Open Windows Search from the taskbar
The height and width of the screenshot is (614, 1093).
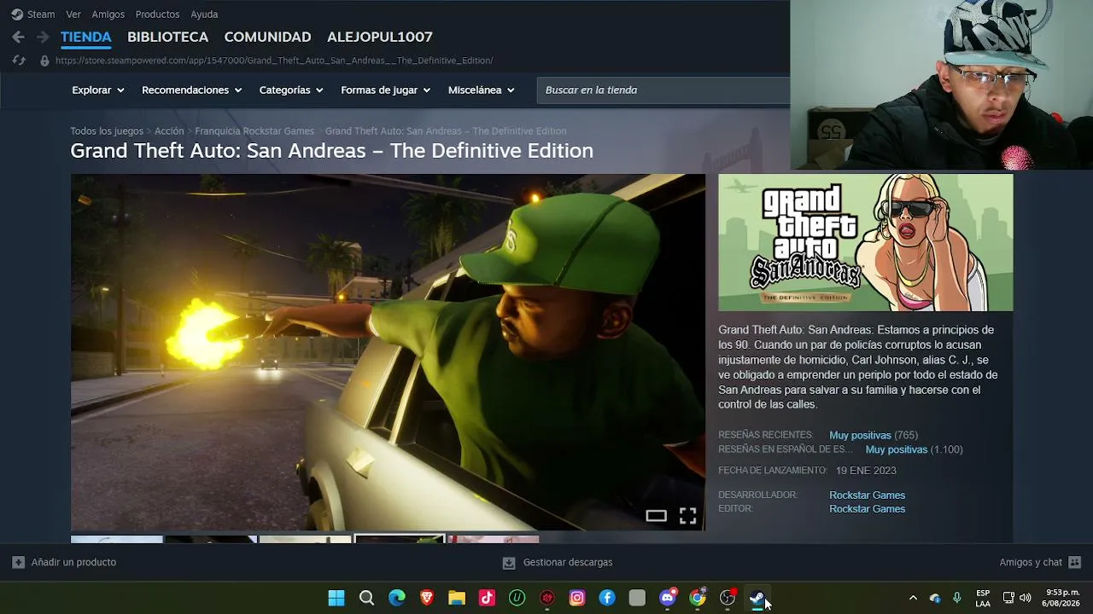point(366,598)
